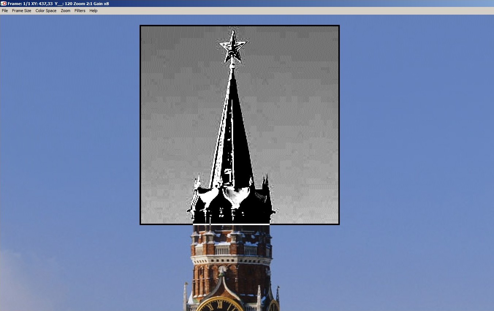Image resolution: width=494 pixels, height=311 pixels.
Task: Click the small left turret in the magnified view
Action: point(198,183)
